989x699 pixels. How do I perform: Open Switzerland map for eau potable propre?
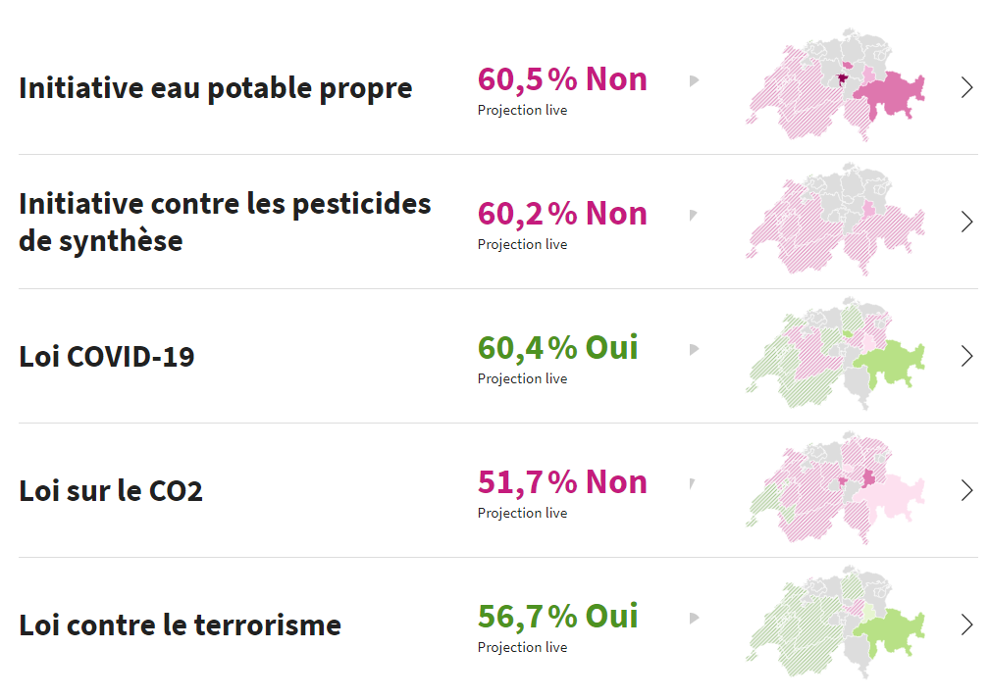pyautogui.click(x=836, y=84)
